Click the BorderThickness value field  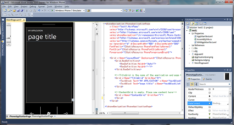pyautogui.click(x=221, y=89)
